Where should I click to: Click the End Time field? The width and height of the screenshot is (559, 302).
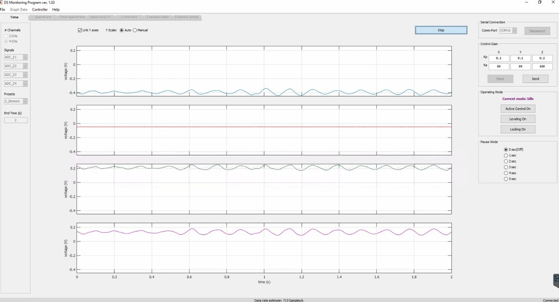click(x=16, y=120)
